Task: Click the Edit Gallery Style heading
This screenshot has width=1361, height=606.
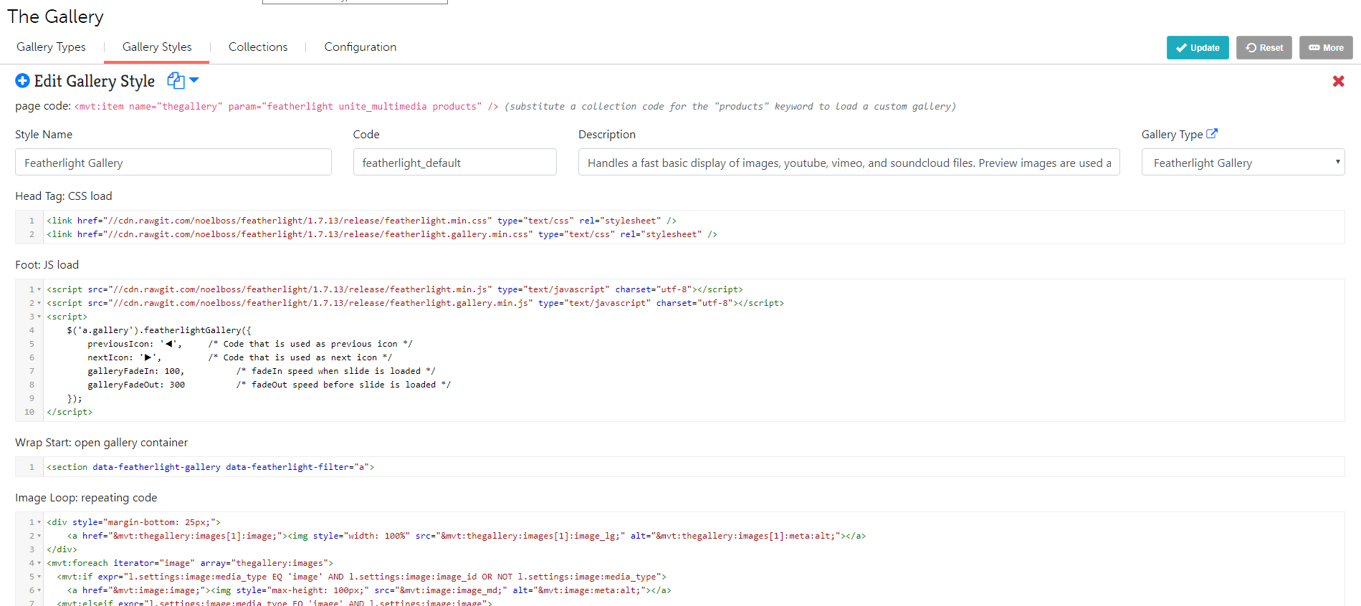Action: click(x=95, y=81)
